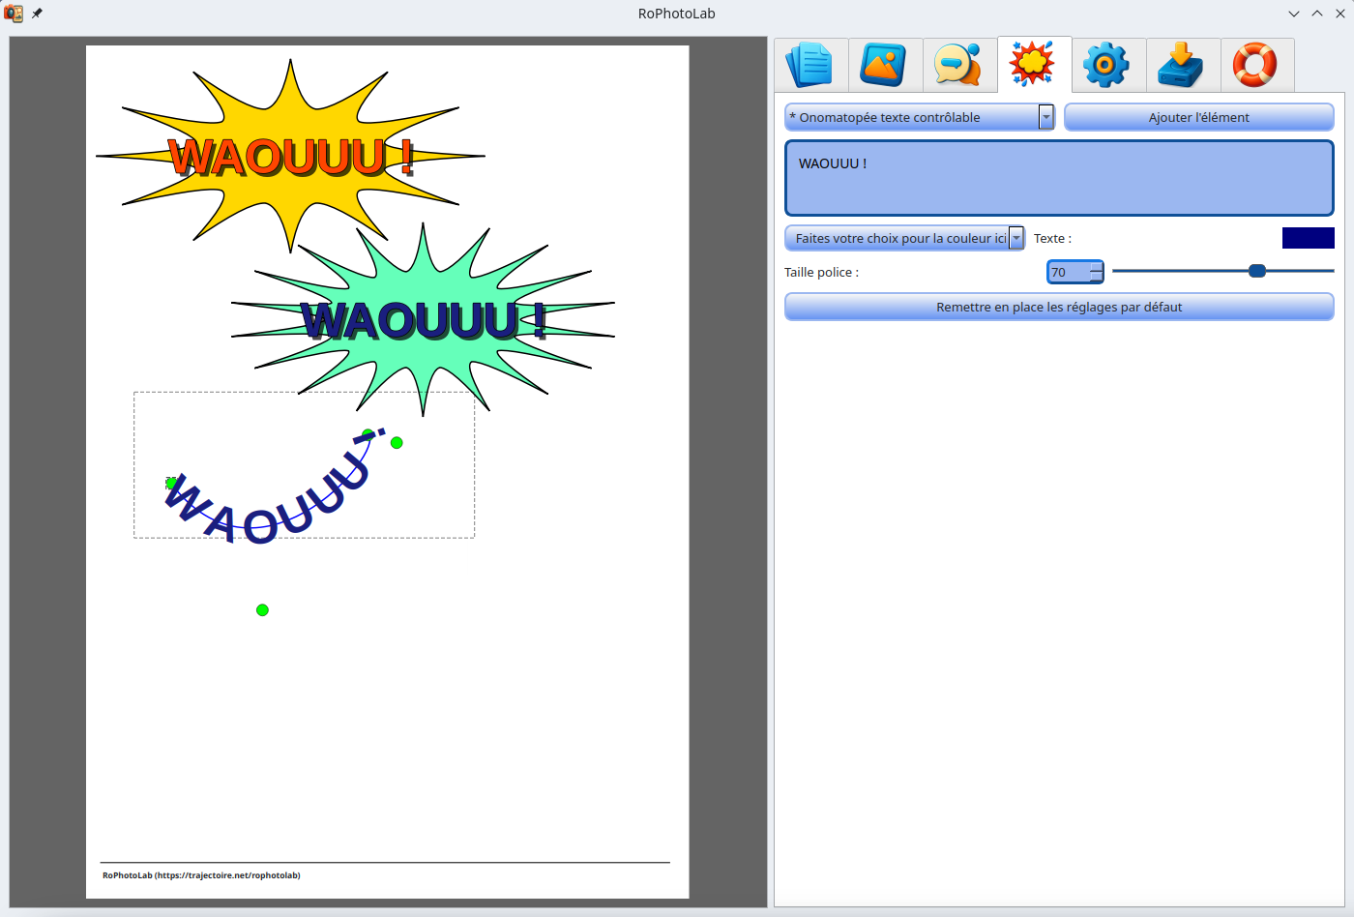Image resolution: width=1354 pixels, height=917 pixels.
Task: Click the green control point below the curved text
Action: pyautogui.click(x=262, y=610)
